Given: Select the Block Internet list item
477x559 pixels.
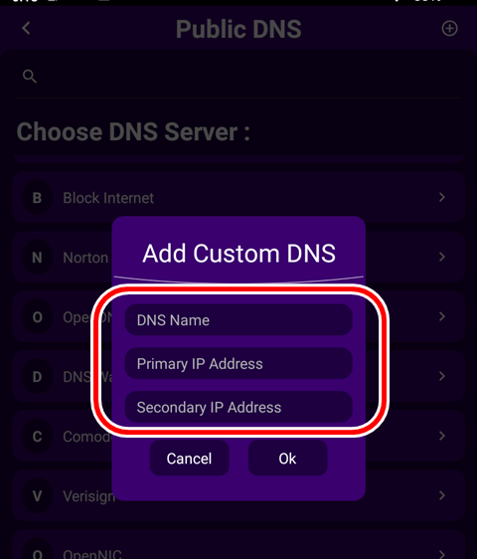Looking at the screenshot, I should coord(238,198).
